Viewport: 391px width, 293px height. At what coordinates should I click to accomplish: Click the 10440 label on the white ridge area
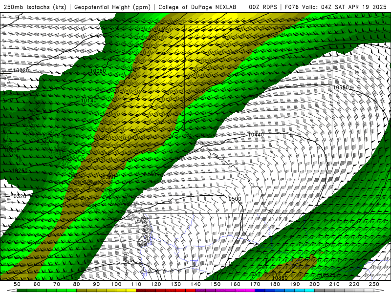(x=256, y=135)
